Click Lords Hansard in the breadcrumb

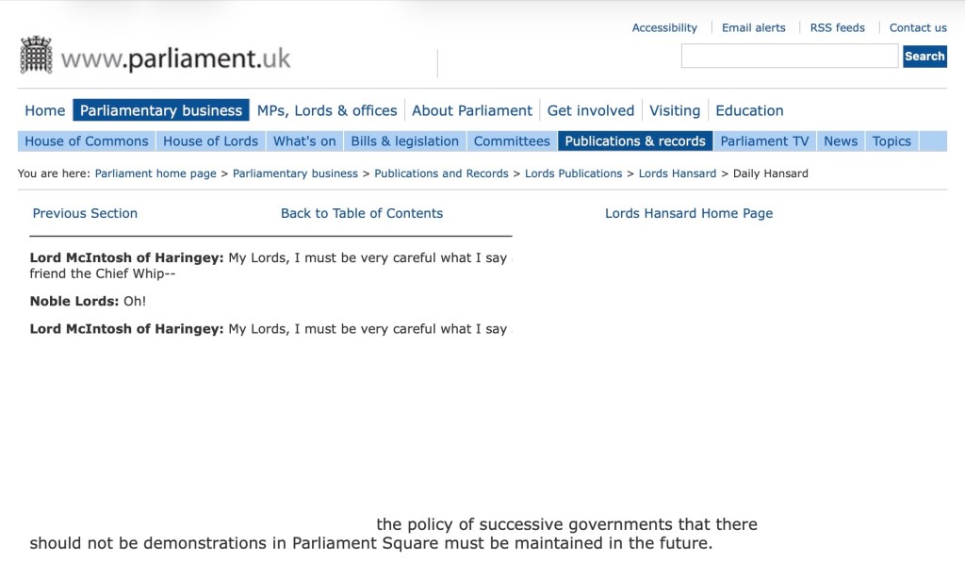(x=678, y=174)
